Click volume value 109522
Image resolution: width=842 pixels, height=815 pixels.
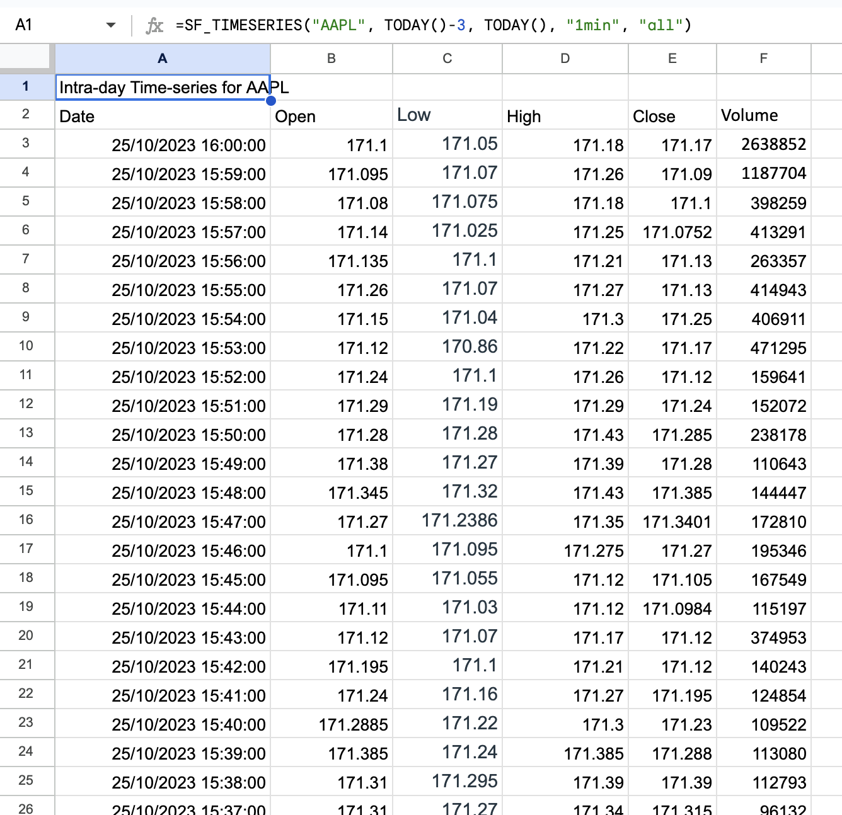coord(764,724)
